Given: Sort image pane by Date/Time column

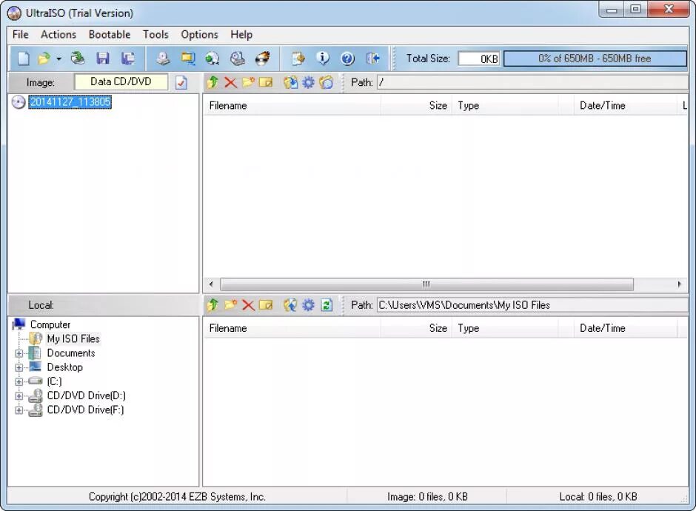Looking at the screenshot, I should coord(624,106).
